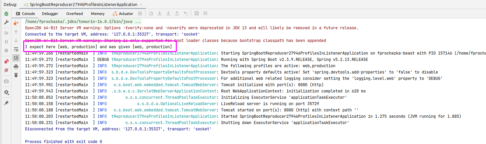486x144 pixels.
Task: Click the Up the Stack Trace arrow
Action: [x=16, y=32]
